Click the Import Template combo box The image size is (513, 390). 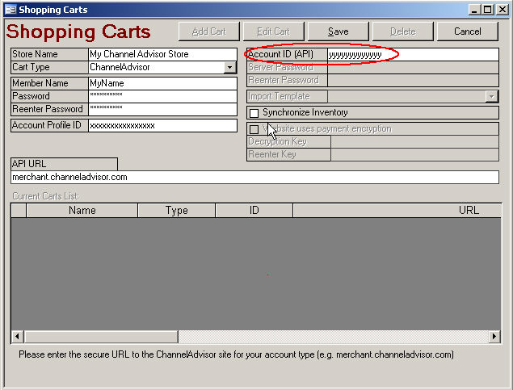click(413, 96)
